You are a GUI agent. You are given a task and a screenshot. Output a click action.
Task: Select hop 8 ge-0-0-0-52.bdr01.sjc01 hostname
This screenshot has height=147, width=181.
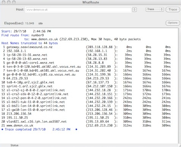click(41, 74)
